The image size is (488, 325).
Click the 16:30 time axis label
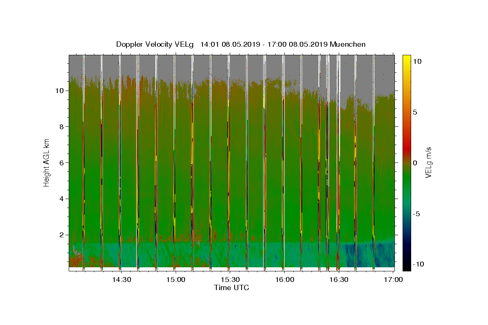[x=339, y=280]
